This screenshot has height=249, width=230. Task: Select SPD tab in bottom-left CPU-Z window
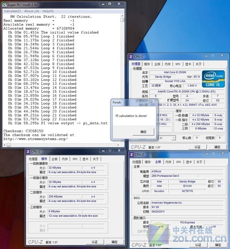point(75,159)
